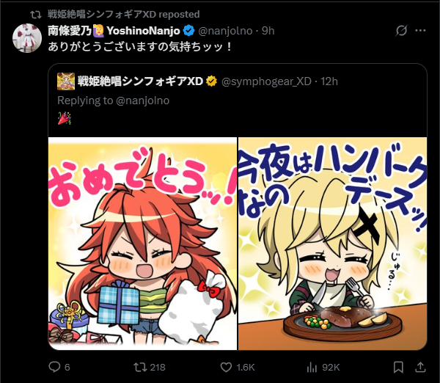Click the Grok explain icon beside the timestamp
This screenshot has width=440, height=383.
pos(401,30)
